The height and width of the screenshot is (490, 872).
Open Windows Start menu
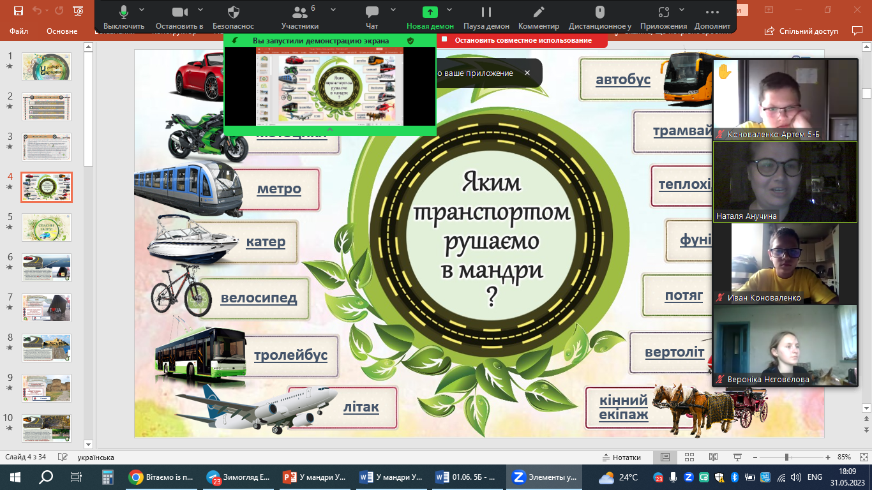[x=15, y=477]
